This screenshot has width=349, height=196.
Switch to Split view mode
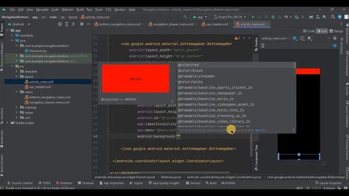322,31
